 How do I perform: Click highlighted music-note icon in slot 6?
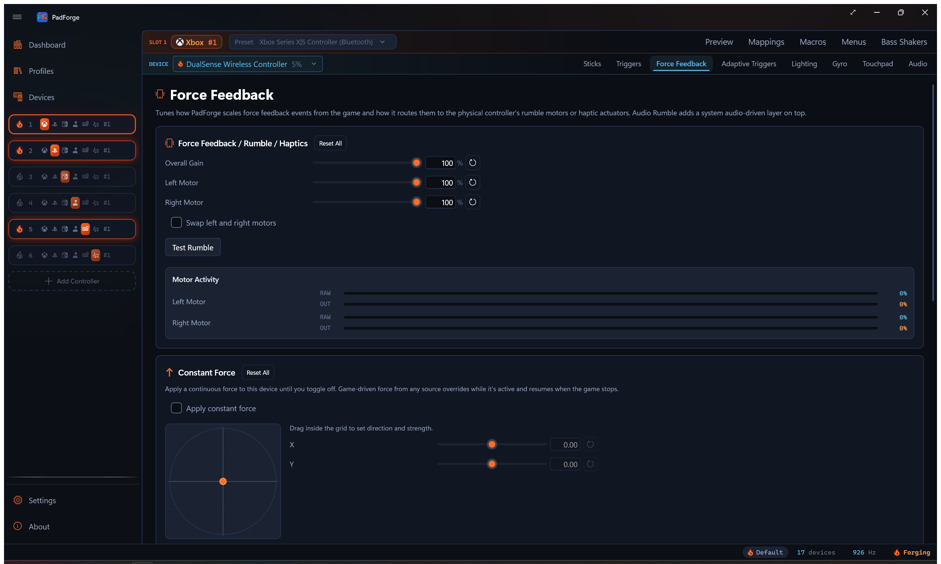[96, 255]
